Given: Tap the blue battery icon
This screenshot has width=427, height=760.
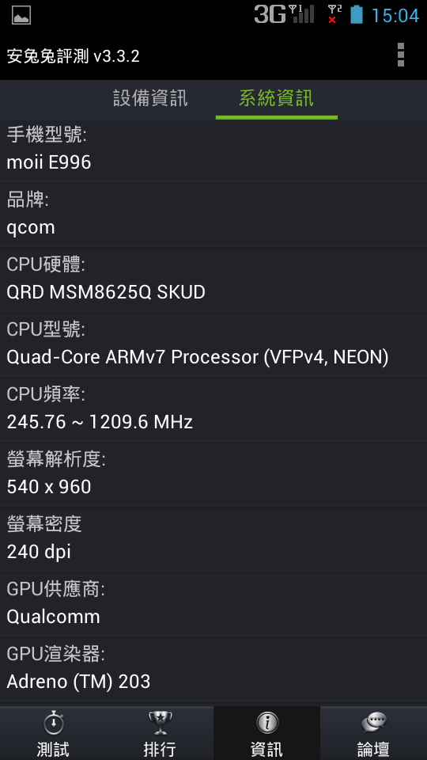Looking at the screenshot, I should coord(357,14).
